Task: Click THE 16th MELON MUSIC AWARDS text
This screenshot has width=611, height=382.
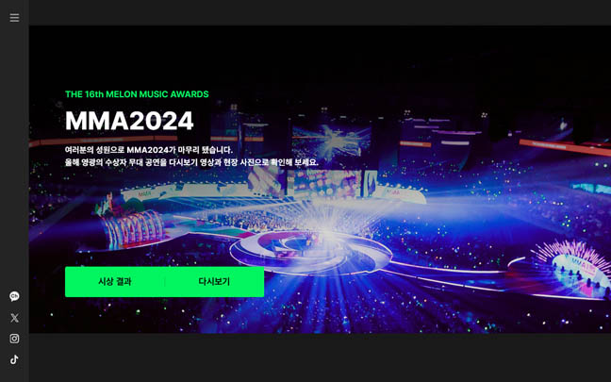Action: coord(137,94)
